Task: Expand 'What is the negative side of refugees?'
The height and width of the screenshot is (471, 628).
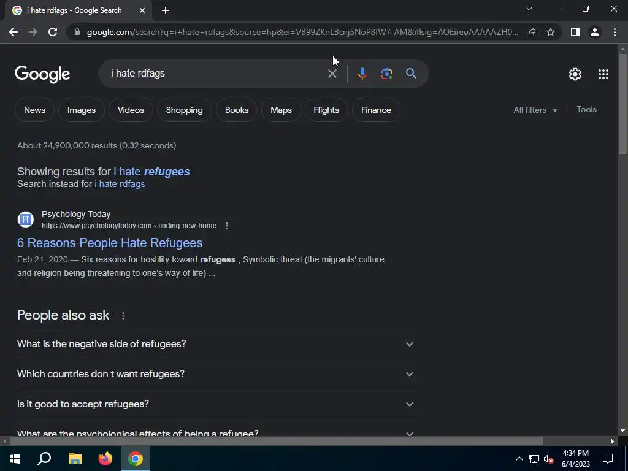Action: (x=216, y=344)
